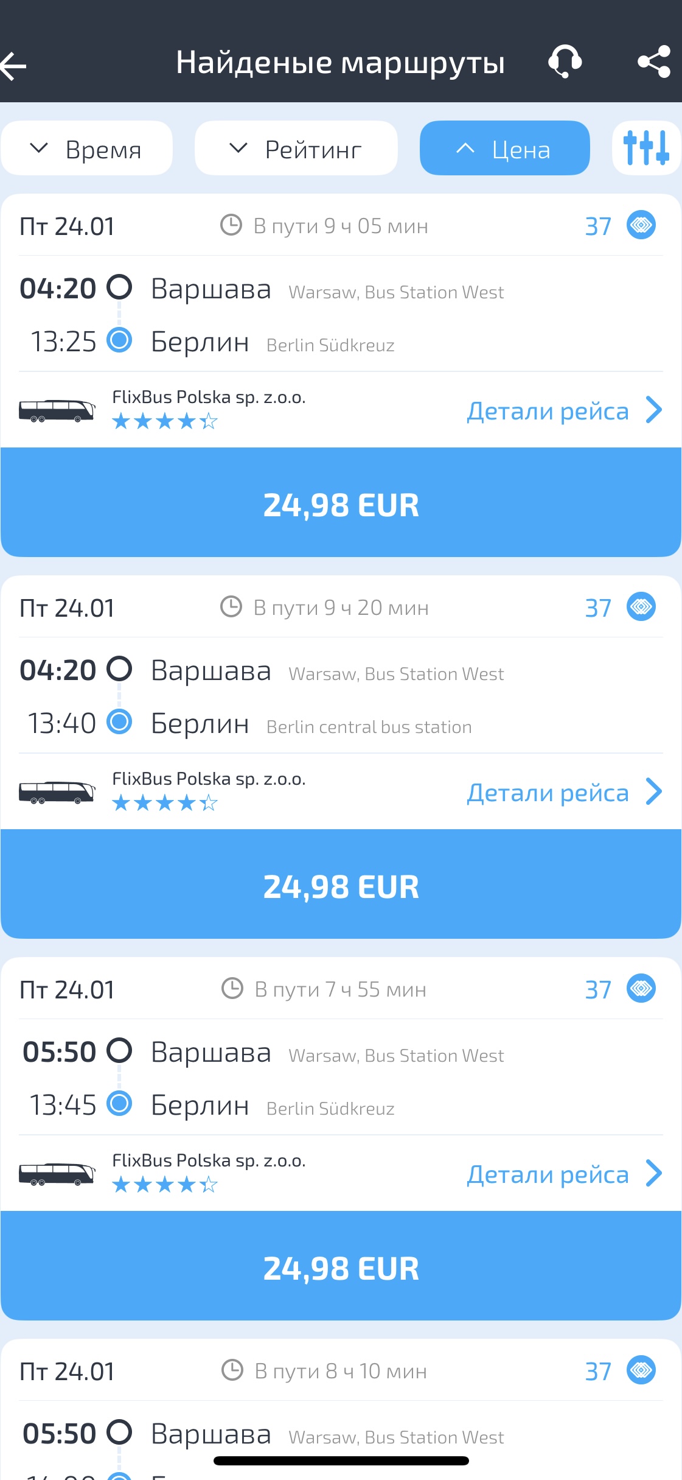Tap the share icon
Viewport: 682px width, 1480px height.
(x=654, y=62)
